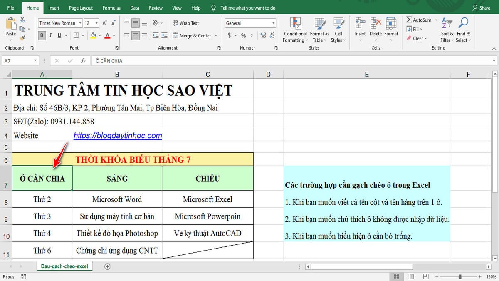
Task: Open the font size dropdown
Action: click(x=96, y=23)
